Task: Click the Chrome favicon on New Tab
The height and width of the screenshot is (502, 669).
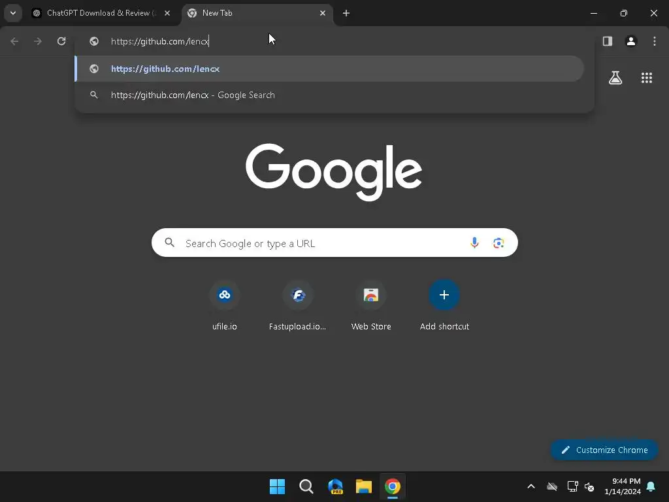Action: click(x=192, y=13)
